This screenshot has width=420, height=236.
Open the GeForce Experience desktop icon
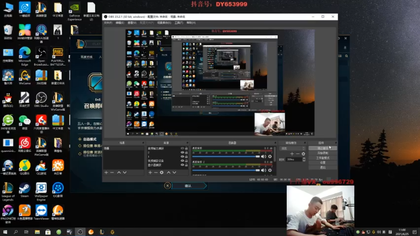[x=74, y=11]
